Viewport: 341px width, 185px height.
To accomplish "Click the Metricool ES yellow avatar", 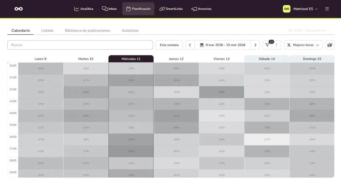I will tap(286, 9).
